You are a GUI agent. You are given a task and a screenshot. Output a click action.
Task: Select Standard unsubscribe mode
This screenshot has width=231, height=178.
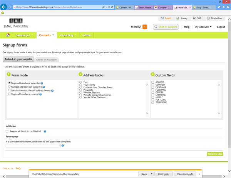point(9,90)
